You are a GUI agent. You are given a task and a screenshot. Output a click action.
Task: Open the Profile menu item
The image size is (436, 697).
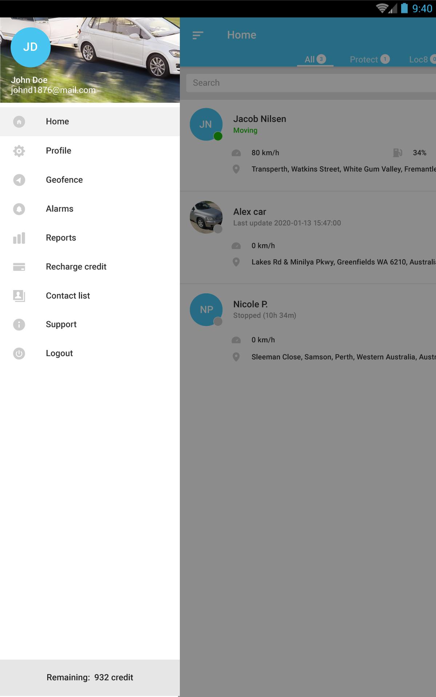coord(90,151)
